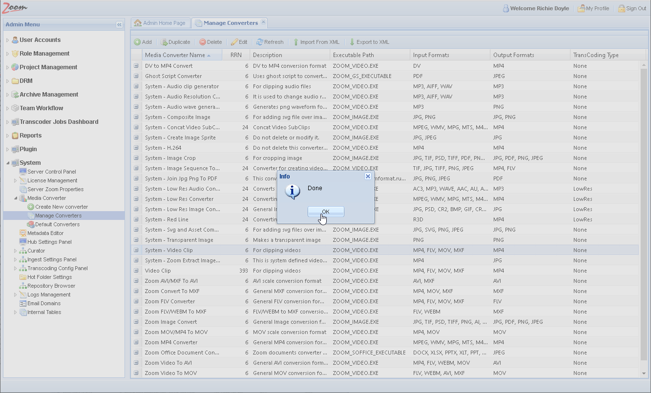The width and height of the screenshot is (651, 393).
Task: Open Hub Settings Panel tree item
Action: coord(49,242)
